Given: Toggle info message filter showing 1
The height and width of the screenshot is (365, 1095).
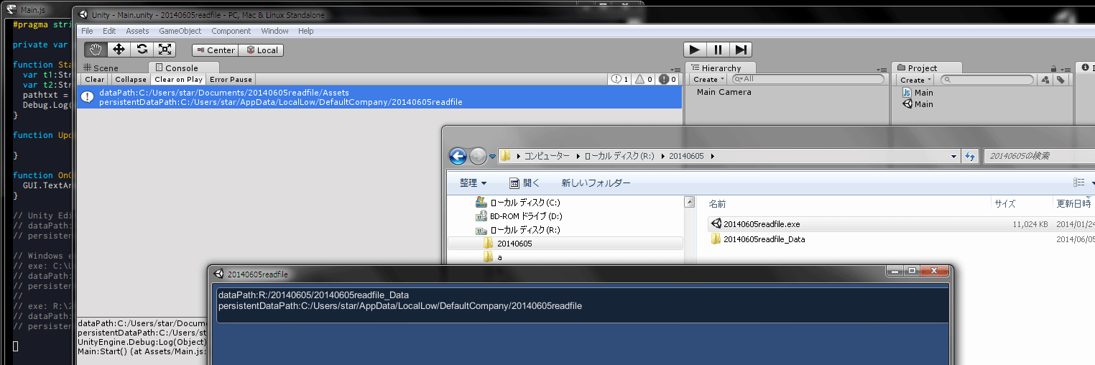Looking at the screenshot, I should point(619,80).
